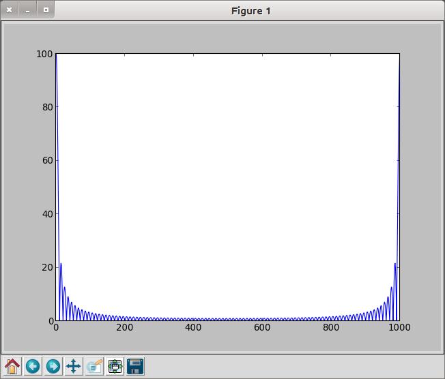The width and height of the screenshot is (445, 379).
Task: Go back to previous plot view
Action: click(x=33, y=366)
